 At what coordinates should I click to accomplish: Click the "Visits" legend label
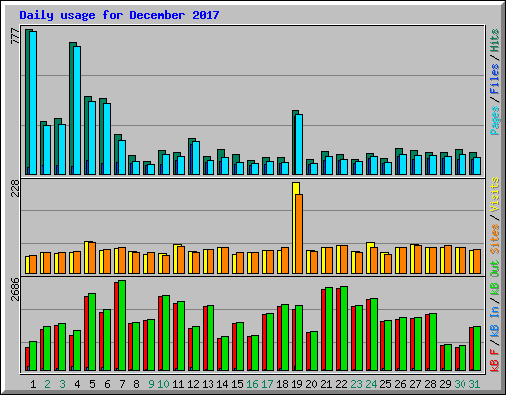(495, 195)
